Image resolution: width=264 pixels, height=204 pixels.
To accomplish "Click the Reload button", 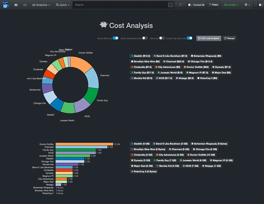I will (x=229, y=39).
